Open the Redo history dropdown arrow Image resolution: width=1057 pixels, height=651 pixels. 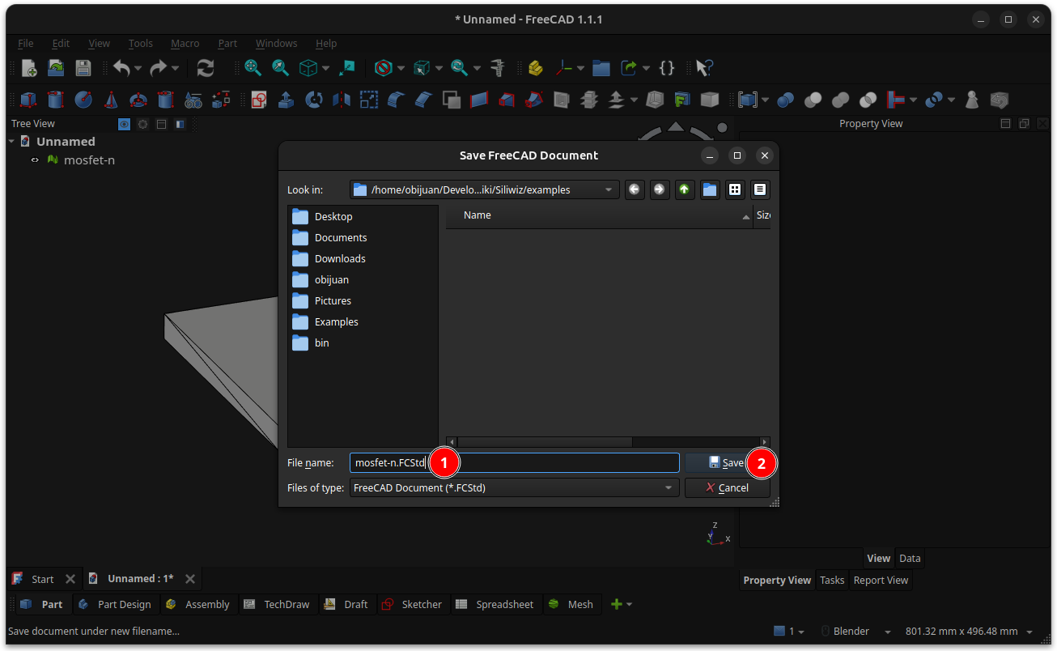click(x=175, y=68)
